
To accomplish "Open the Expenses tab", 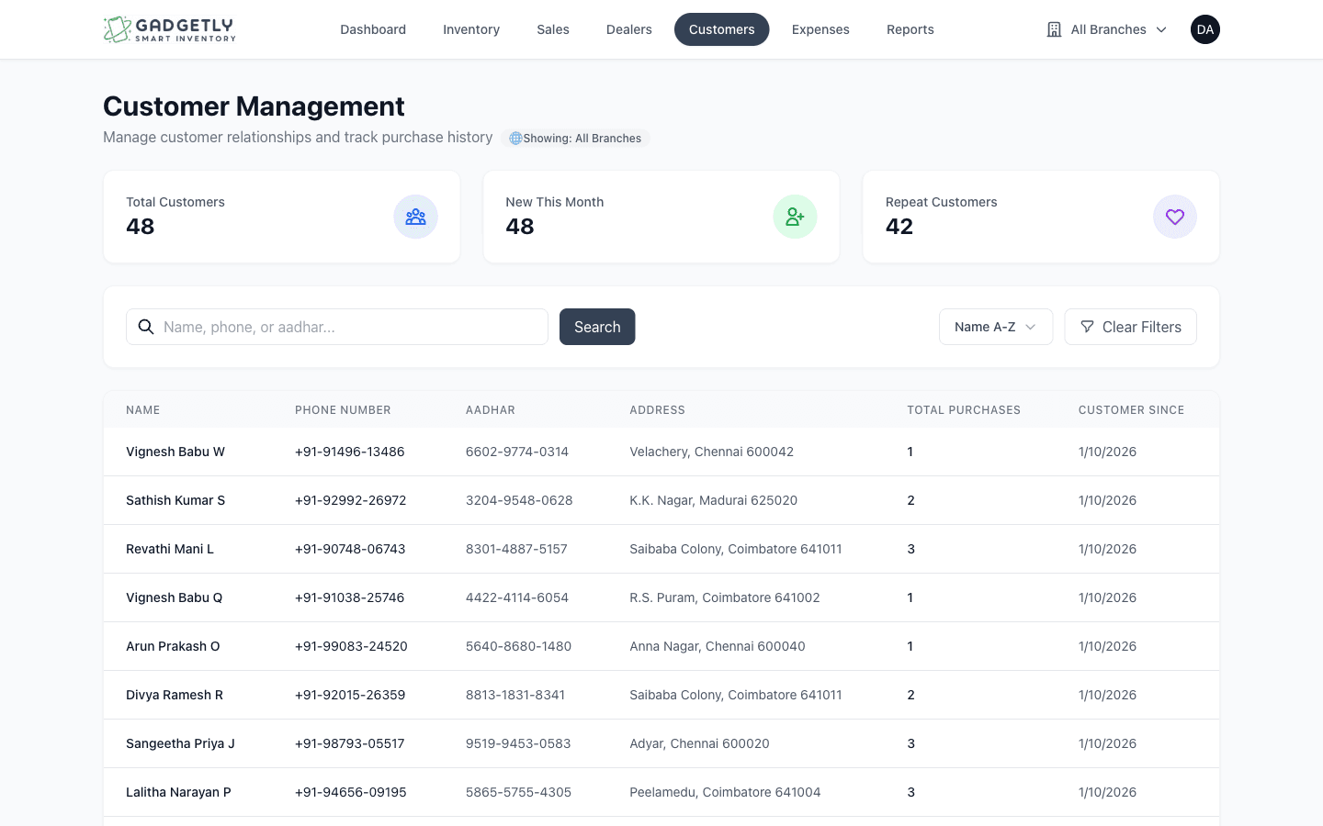I will coord(820,29).
